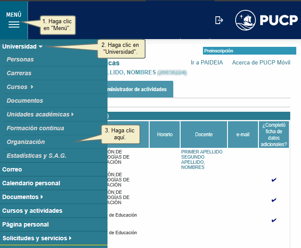The width and height of the screenshot is (301, 248).
Task: Expand Unidades académicas submenu
Action: (72, 114)
